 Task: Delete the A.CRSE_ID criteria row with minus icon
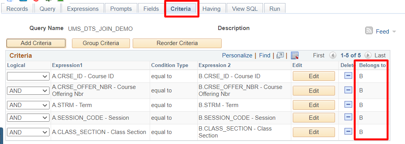coord(349,76)
